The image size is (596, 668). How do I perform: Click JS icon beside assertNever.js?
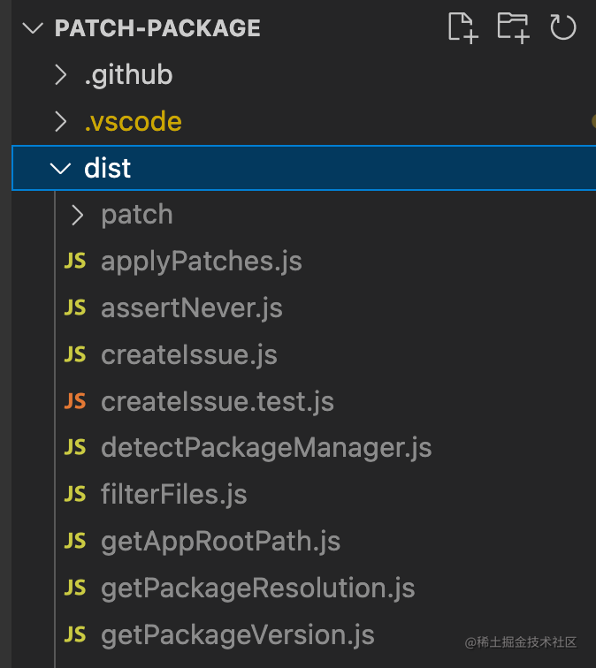[x=75, y=308]
